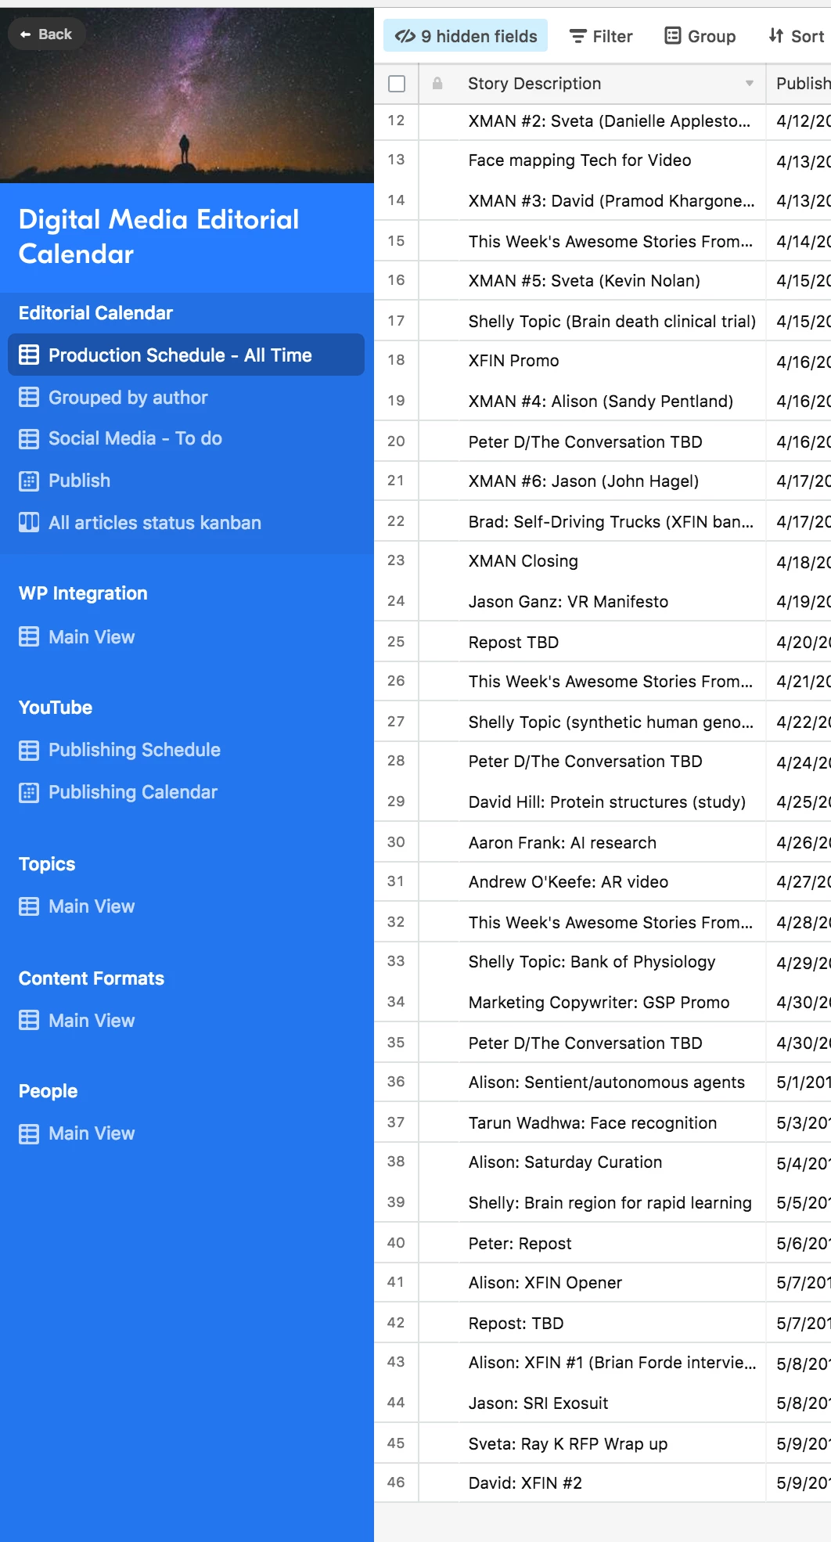This screenshot has width=831, height=1542.
Task: Select 'Alison: Saturday Curation' cell
Action: (x=612, y=1162)
